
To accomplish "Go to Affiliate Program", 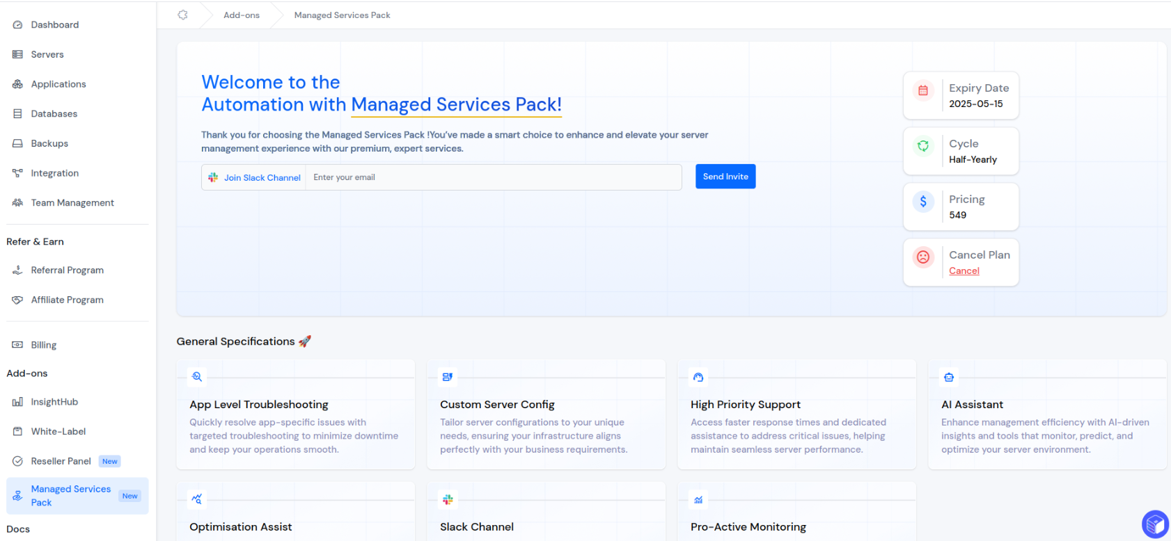I will pyautogui.click(x=77, y=300).
